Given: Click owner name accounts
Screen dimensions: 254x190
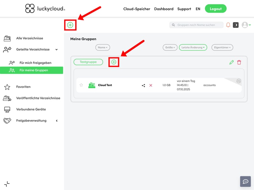Looking at the screenshot, I should [x=210, y=85].
